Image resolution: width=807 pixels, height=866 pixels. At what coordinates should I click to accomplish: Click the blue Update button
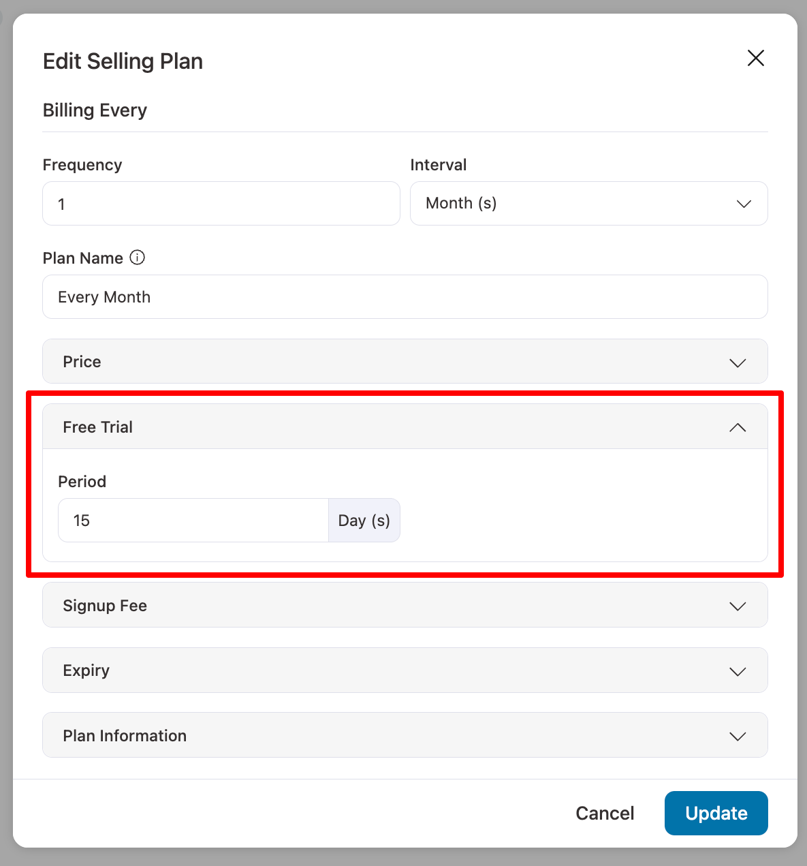[x=716, y=813]
